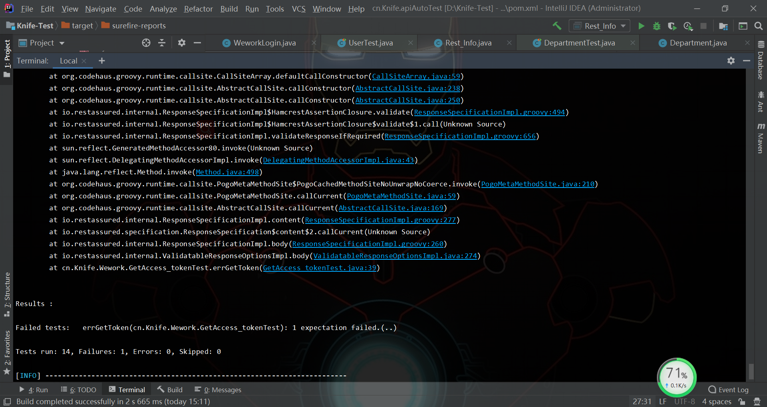Change the UTF-8 file encoding
767x407 pixels.
685,401
